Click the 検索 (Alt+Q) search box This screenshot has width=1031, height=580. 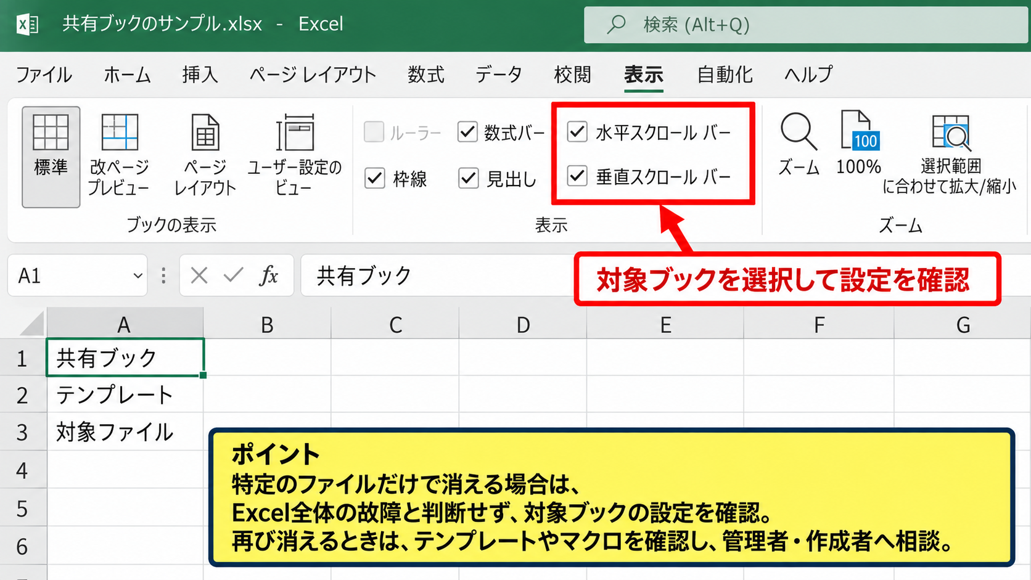(807, 25)
